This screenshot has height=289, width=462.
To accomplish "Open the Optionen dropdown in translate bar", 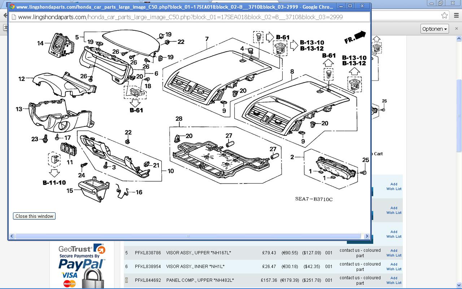I will click(435, 29).
